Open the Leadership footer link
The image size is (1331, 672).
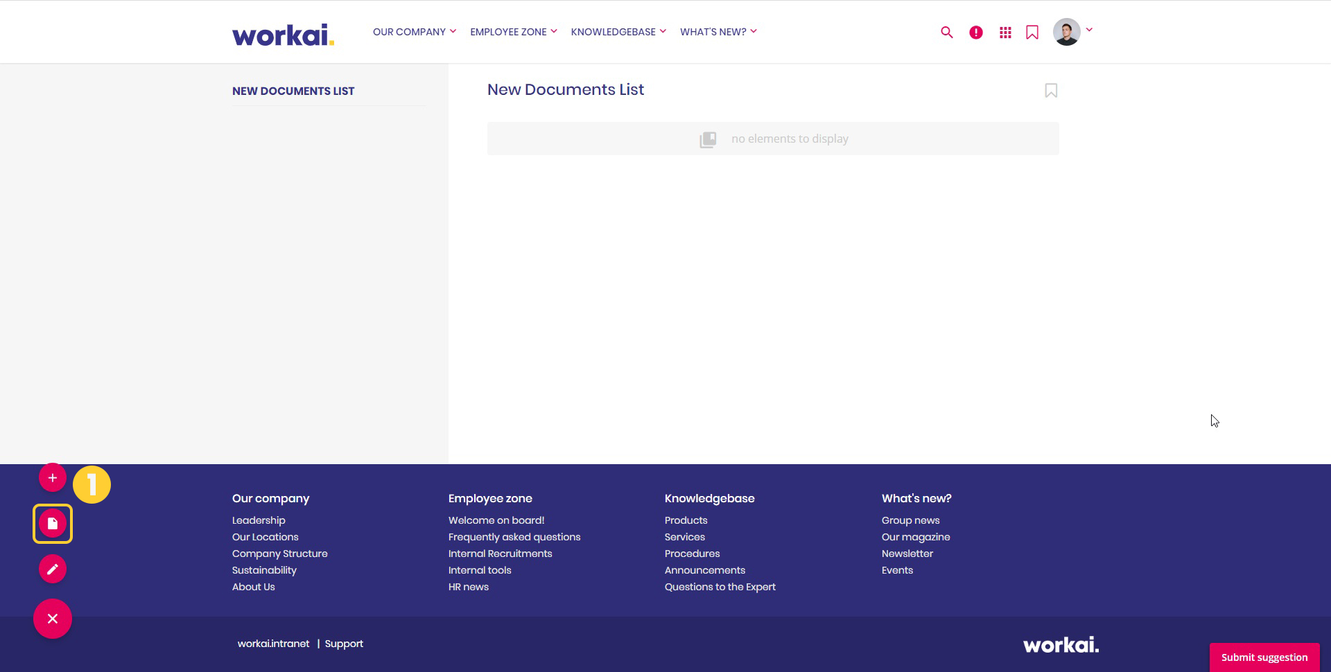coord(259,520)
